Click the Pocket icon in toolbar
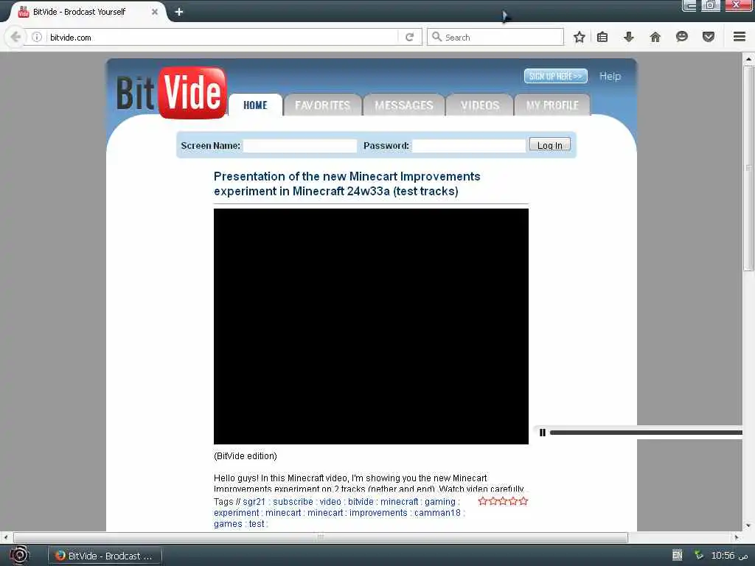755x566 pixels. point(708,37)
